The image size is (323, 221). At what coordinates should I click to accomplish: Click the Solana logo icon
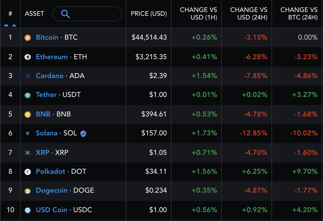tap(28, 133)
